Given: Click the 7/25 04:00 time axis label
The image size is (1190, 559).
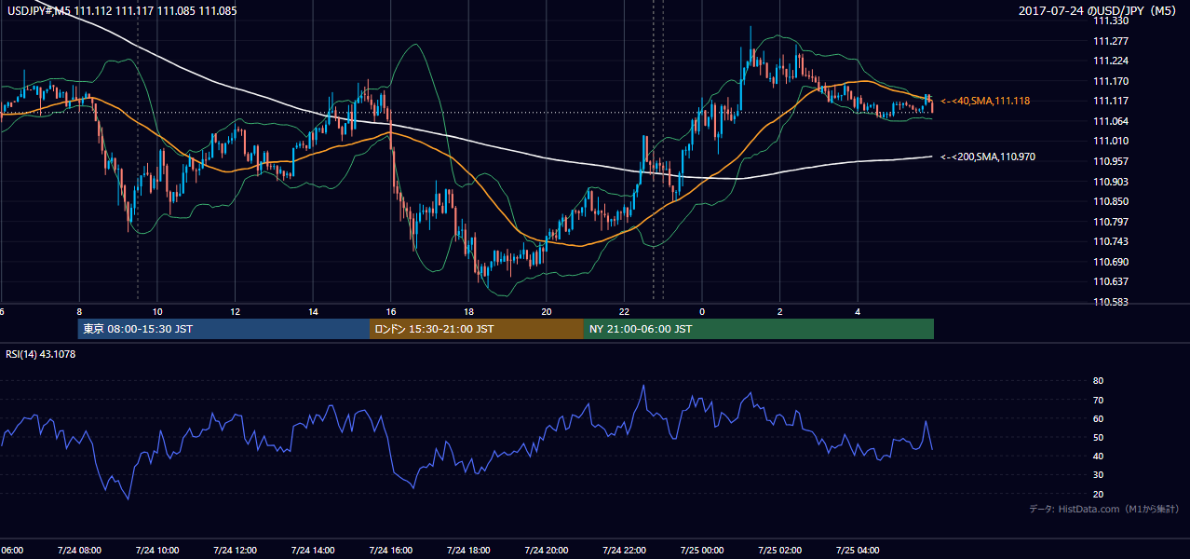Looking at the screenshot, I should click(857, 551).
